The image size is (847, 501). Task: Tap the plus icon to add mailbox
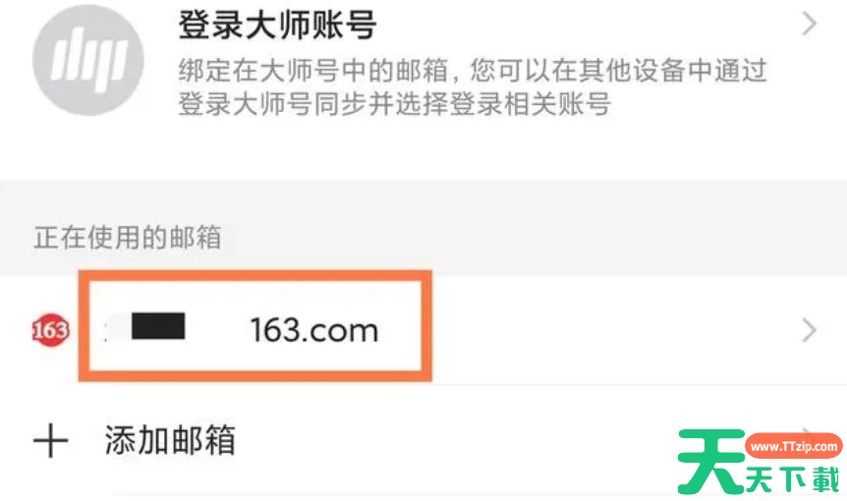pyautogui.click(x=51, y=440)
